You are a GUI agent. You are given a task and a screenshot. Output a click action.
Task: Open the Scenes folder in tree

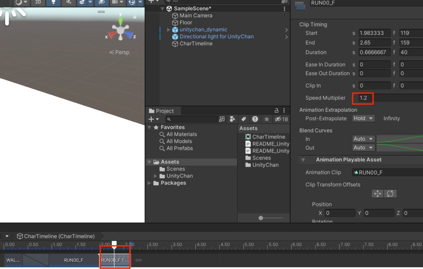coord(176,169)
